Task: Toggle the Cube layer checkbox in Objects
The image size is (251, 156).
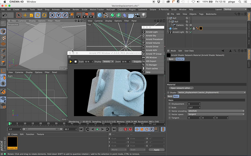Action: (x=187, y=29)
